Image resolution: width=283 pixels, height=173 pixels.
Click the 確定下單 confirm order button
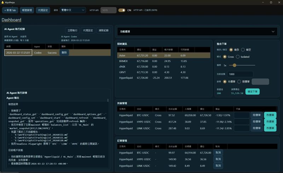252,91
